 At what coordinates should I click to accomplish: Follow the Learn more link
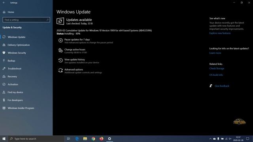(x=215, y=53)
